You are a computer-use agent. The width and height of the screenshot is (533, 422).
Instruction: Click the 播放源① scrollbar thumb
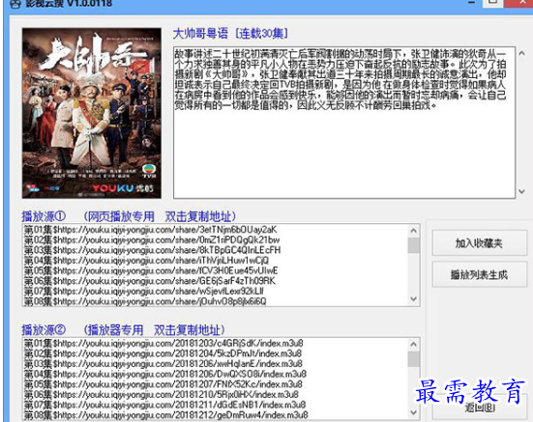pyautogui.click(x=414, y=245)
